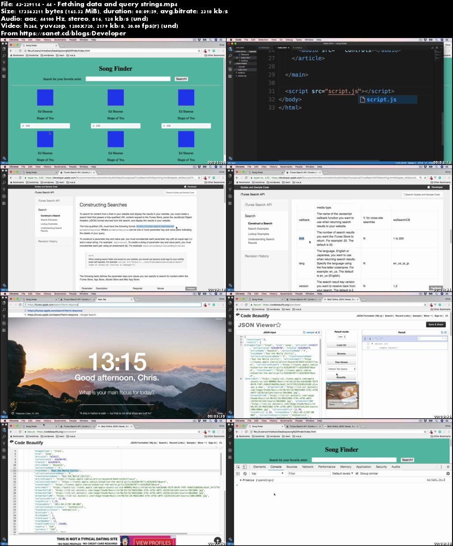Viewport: 453px width, 546px height.
Task: Click the top-left Ed Sheeran blue album thumbnail
Action: pos(45,97)
